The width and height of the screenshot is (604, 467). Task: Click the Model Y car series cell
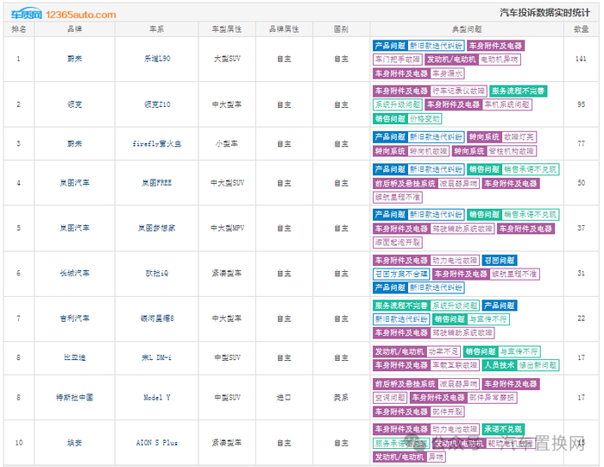pos(157,397)
